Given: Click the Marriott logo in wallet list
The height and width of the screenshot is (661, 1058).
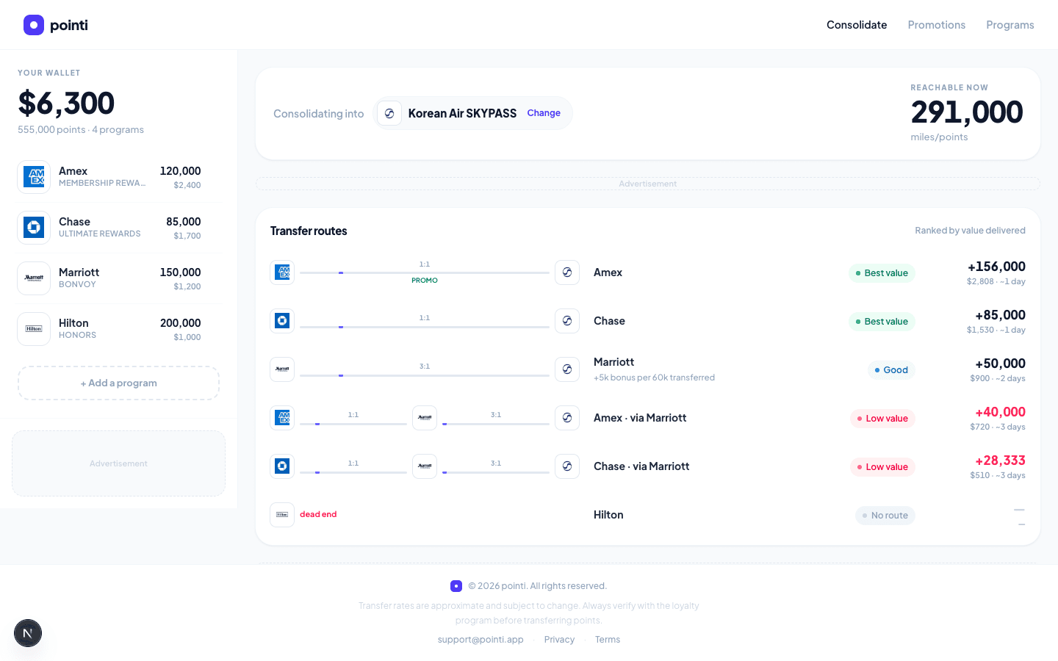Looking at the screenshot, I should tap(34, 278).
